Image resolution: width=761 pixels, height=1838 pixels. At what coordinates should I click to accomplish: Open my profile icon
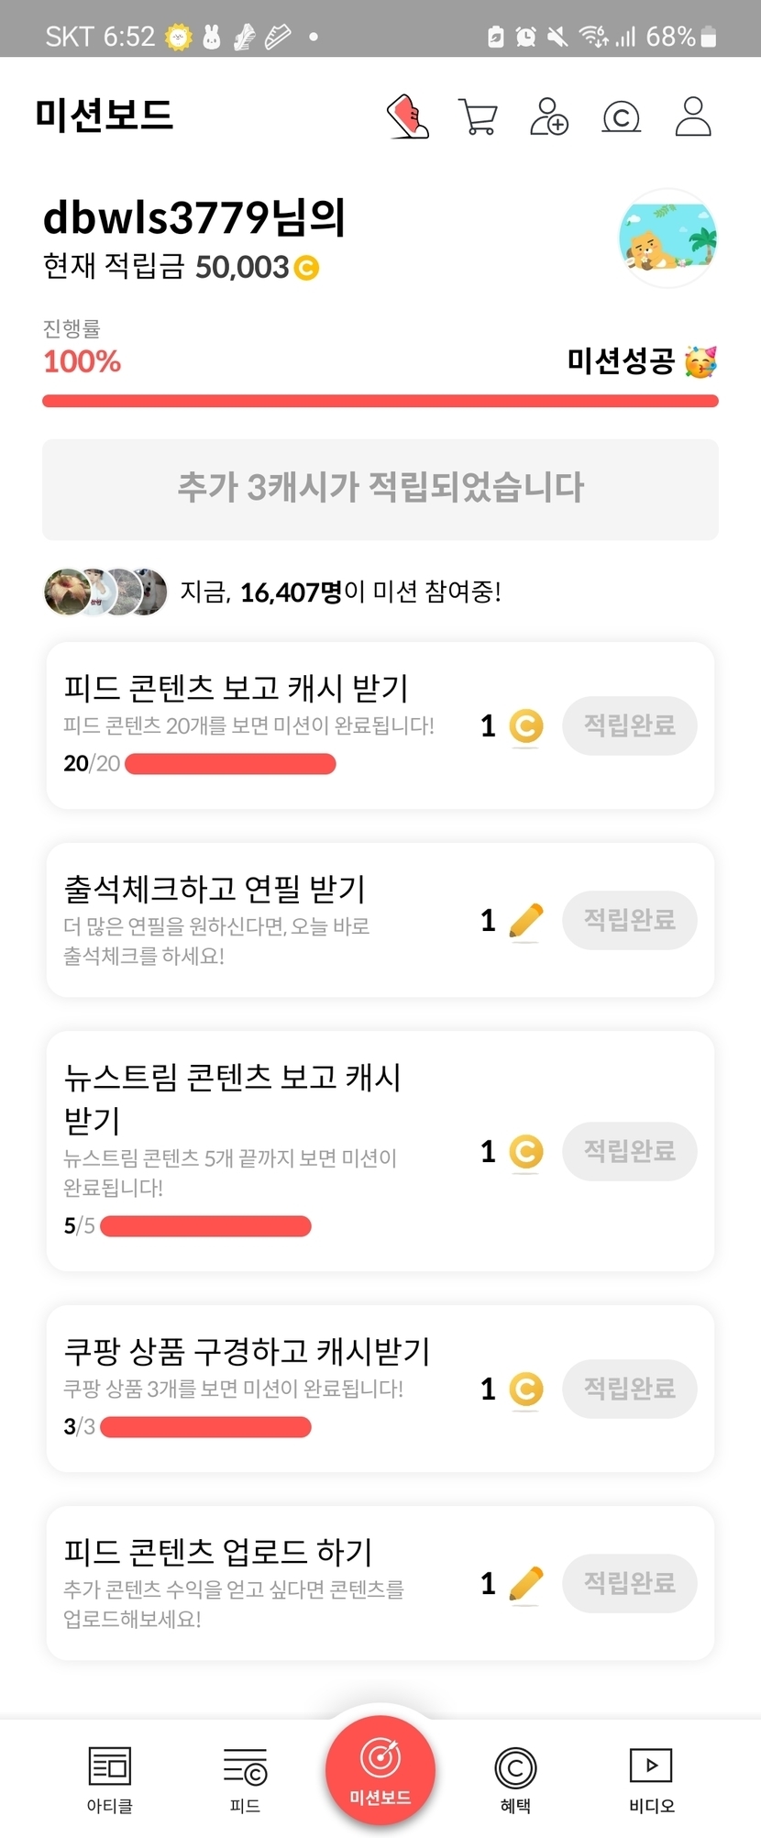pos(693,116)
